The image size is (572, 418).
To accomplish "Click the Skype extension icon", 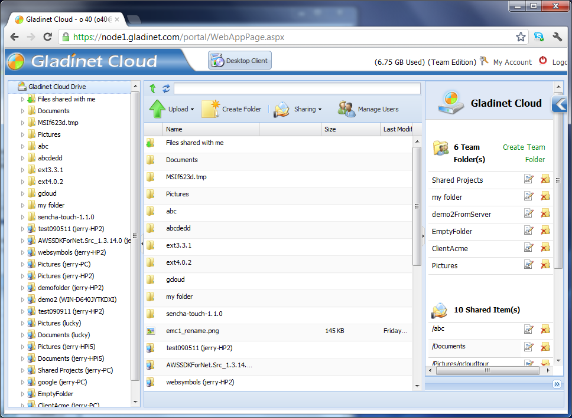I will coord(539,37).
